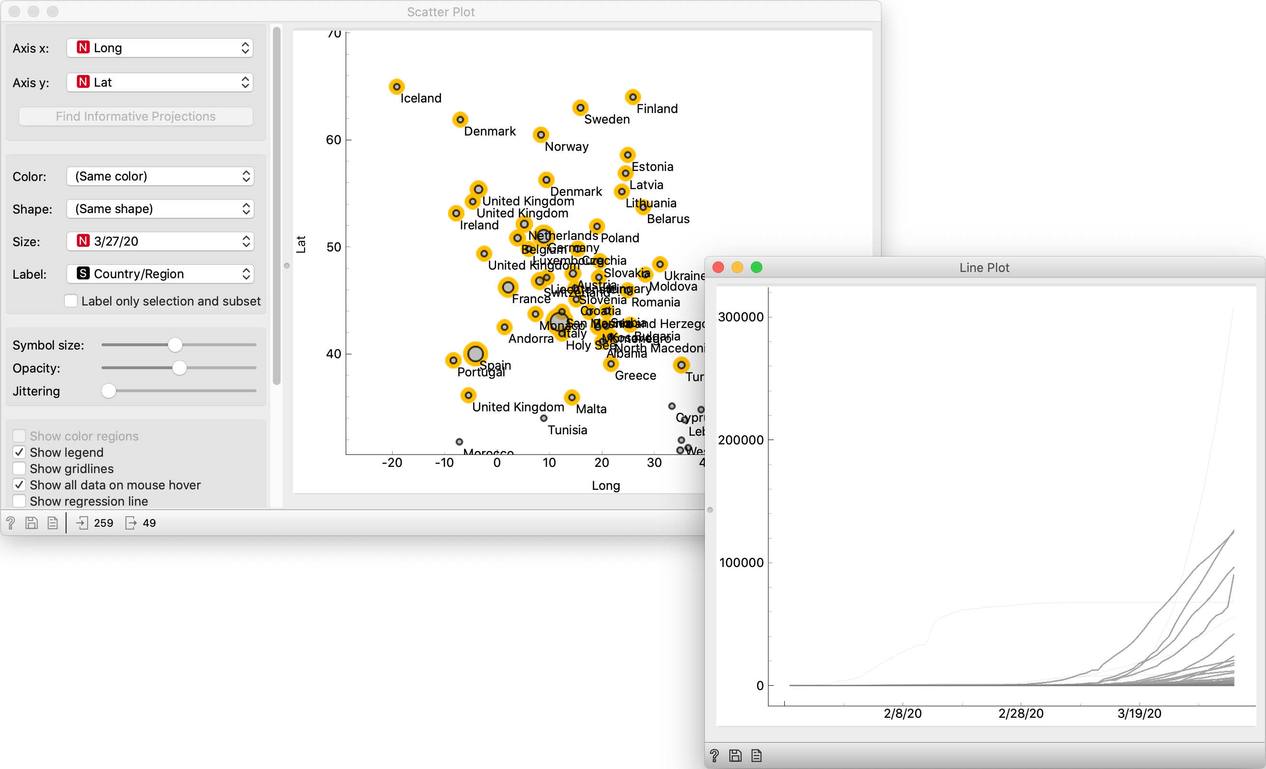Select the Estonia data point
1266x769 pixels.
point(627,155)
